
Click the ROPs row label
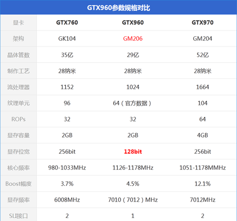coord(19,119)
